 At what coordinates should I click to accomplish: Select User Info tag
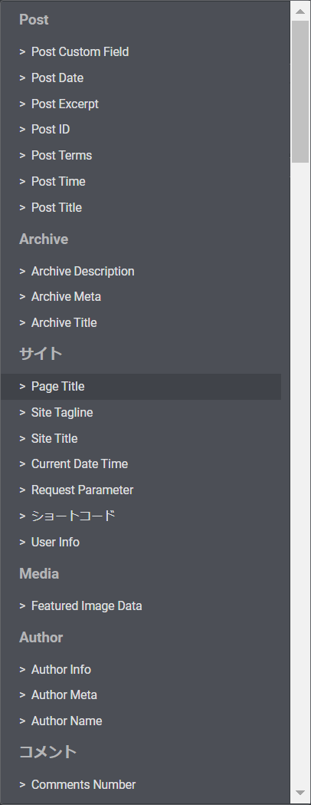pos(141,542)
